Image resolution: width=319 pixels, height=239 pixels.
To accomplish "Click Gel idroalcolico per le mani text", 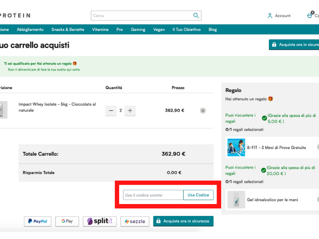I will pyautogui.click(x=272, y=200).
